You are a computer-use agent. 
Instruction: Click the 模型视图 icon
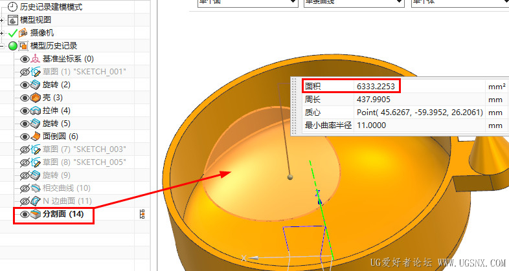[13, 20]
